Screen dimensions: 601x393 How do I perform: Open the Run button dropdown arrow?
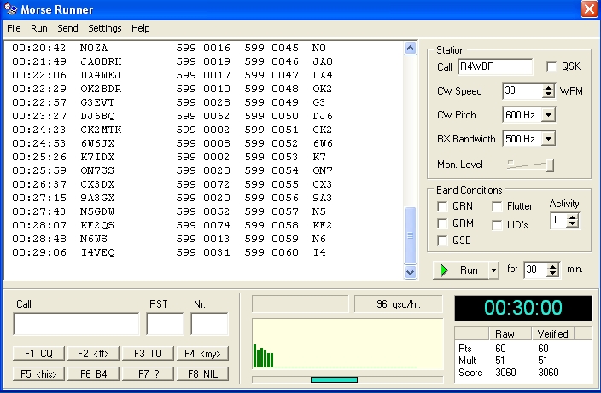coord(493,270)
